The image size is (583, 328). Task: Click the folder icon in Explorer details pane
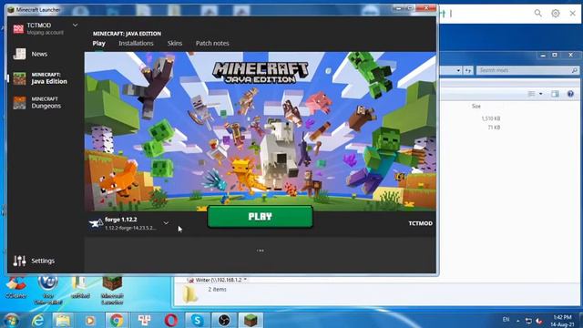(189, 293)
